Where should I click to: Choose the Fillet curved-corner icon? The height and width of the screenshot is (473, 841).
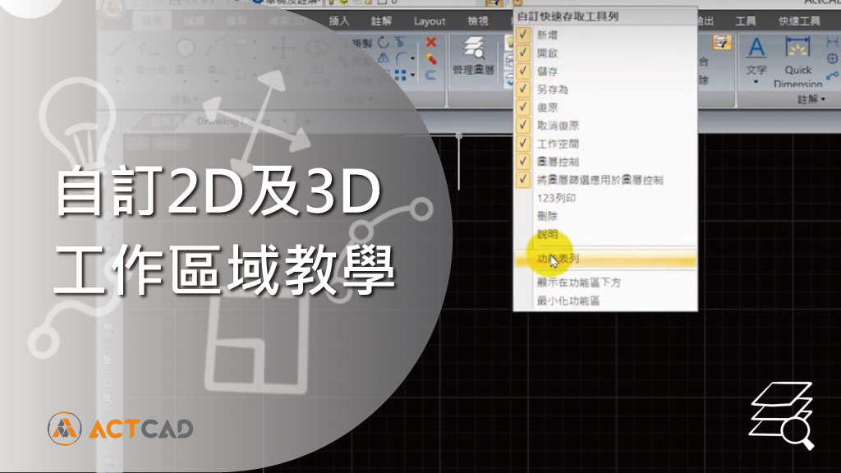coord(401,58)
